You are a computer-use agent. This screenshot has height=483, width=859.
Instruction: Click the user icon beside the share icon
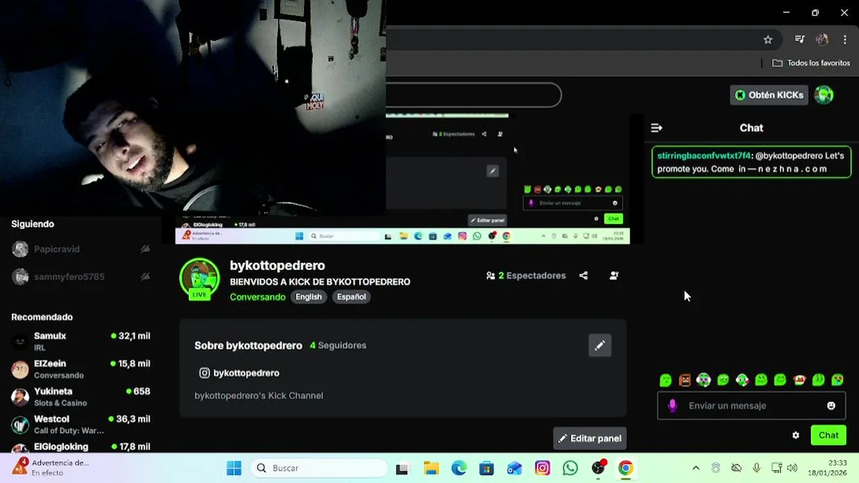[613, 276]
